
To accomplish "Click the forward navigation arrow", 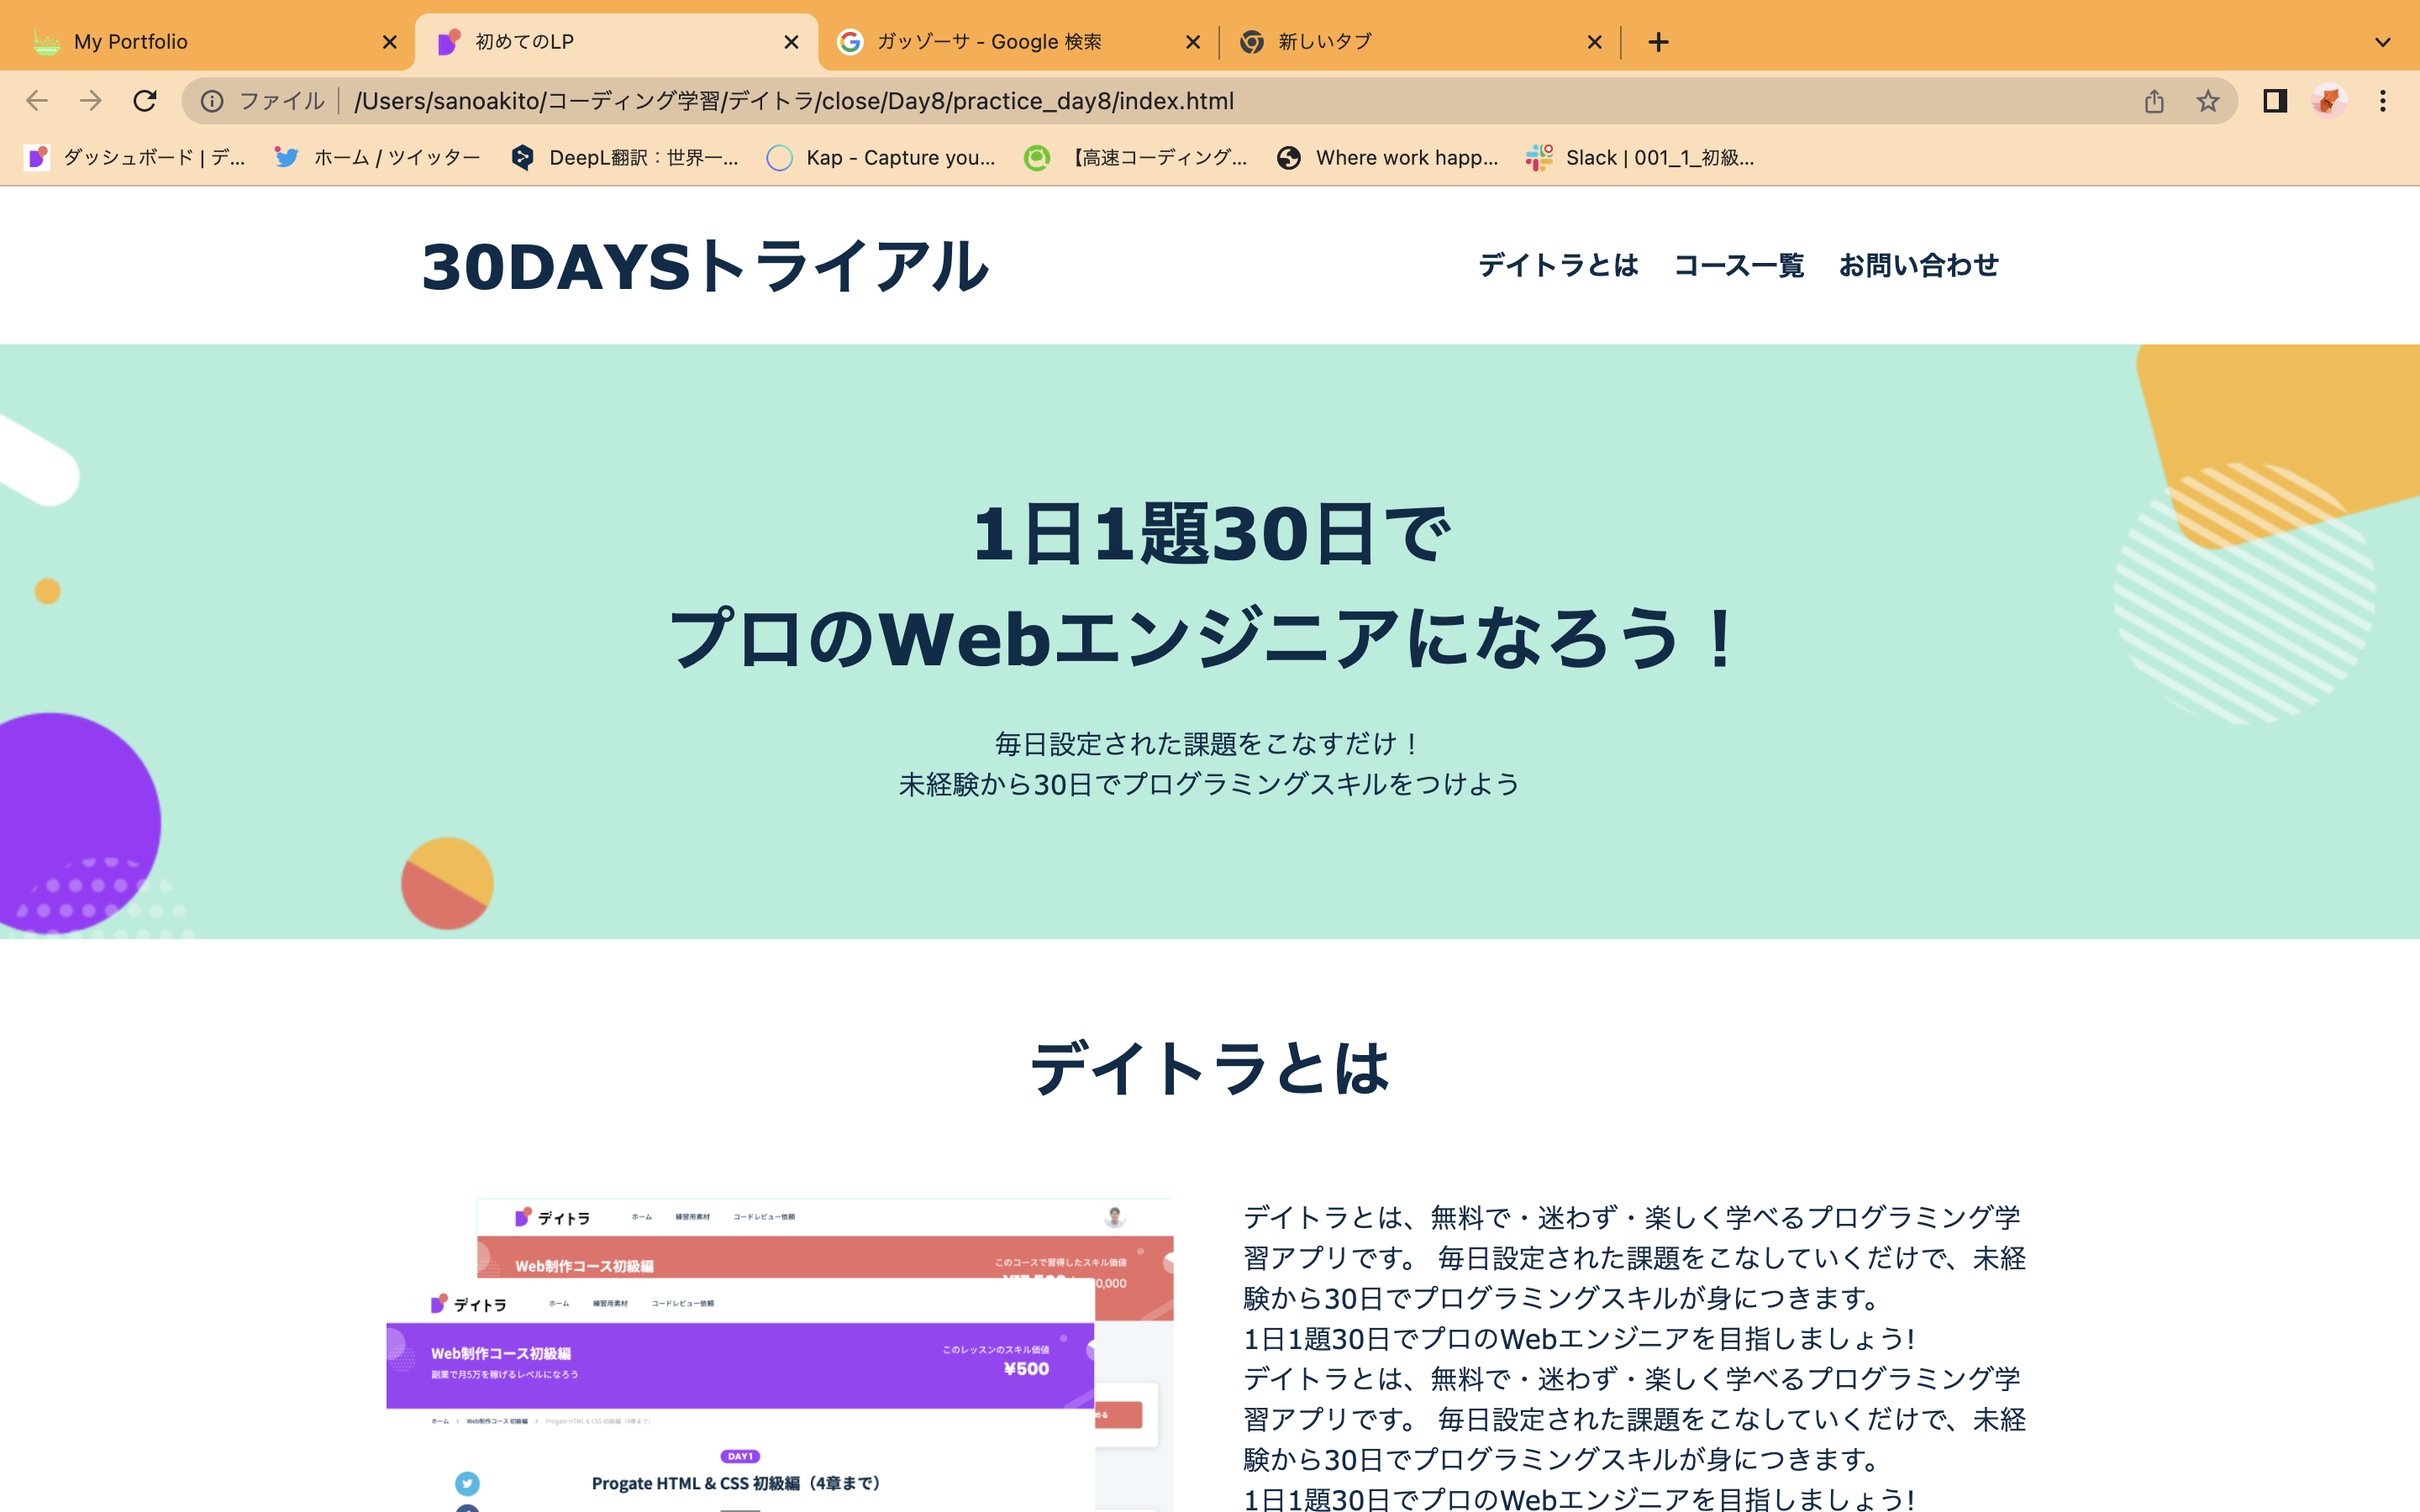I will tap(91, 101).
